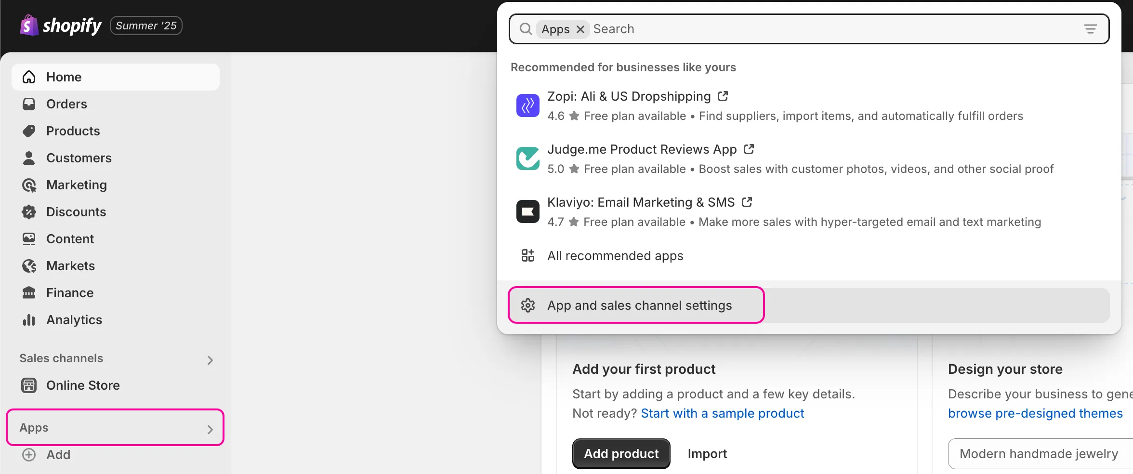Screen dimensions: 1133x474
Task: Expand the Apps section chevron
Action: pos(210,429)
